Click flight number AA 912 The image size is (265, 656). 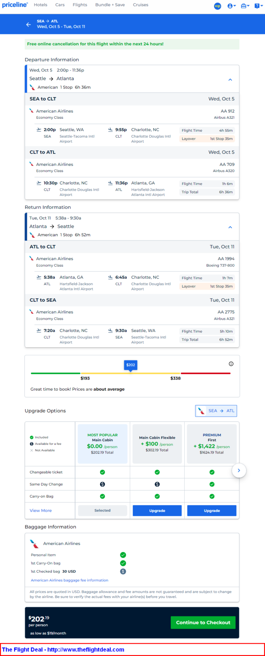coord(227,111)
